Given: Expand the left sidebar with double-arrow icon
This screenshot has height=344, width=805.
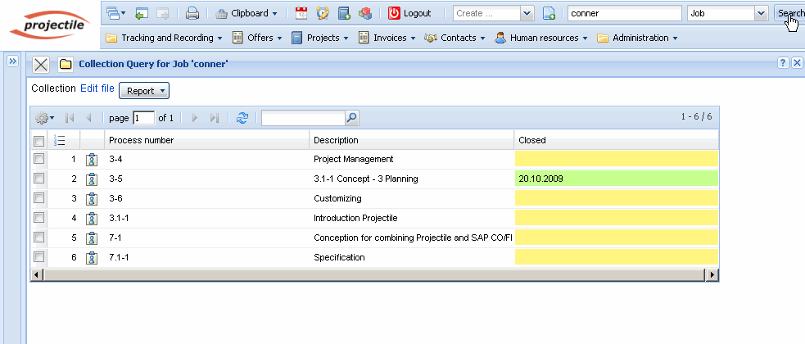Looking at the screenshot, I should click(13, 62).
